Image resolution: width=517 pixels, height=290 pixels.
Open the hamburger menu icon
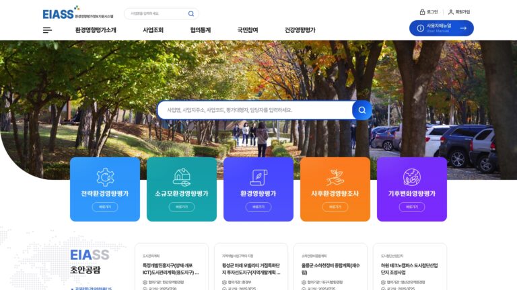point(47,30)
